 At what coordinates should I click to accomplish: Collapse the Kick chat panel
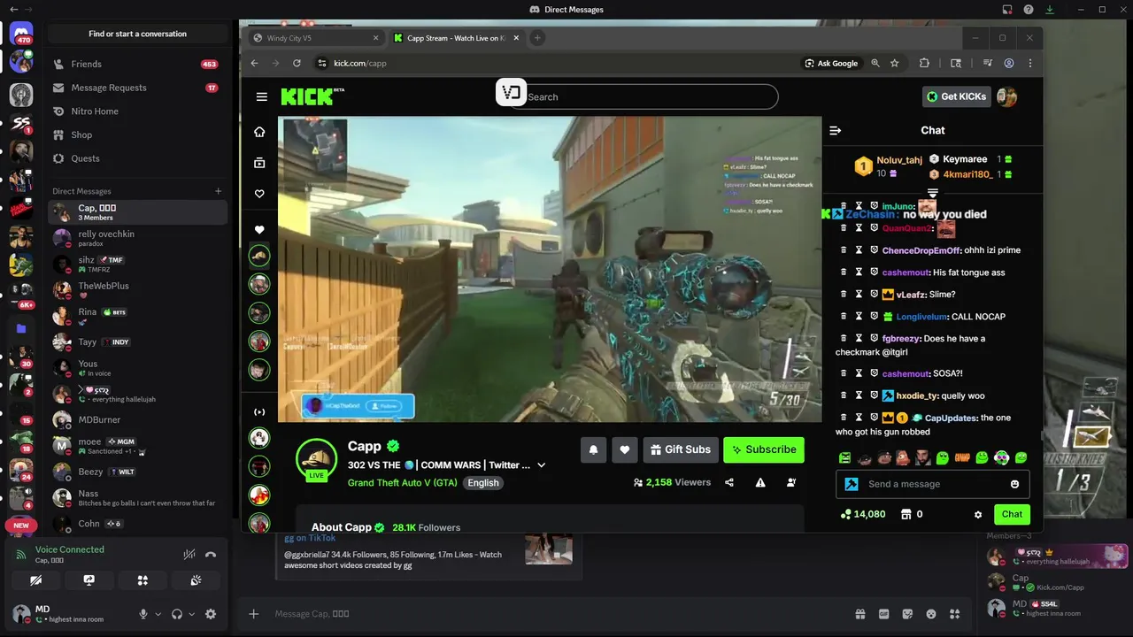pyautogui.click(x=835, y=130)
